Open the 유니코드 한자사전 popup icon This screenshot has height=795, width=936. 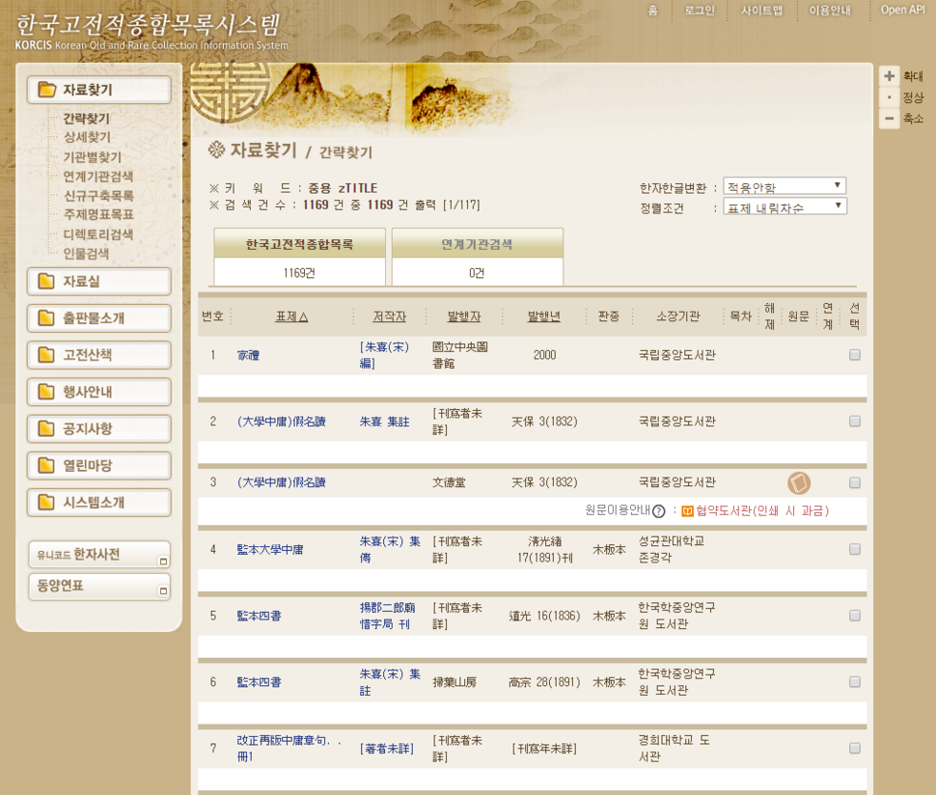(x=163, y=561)
